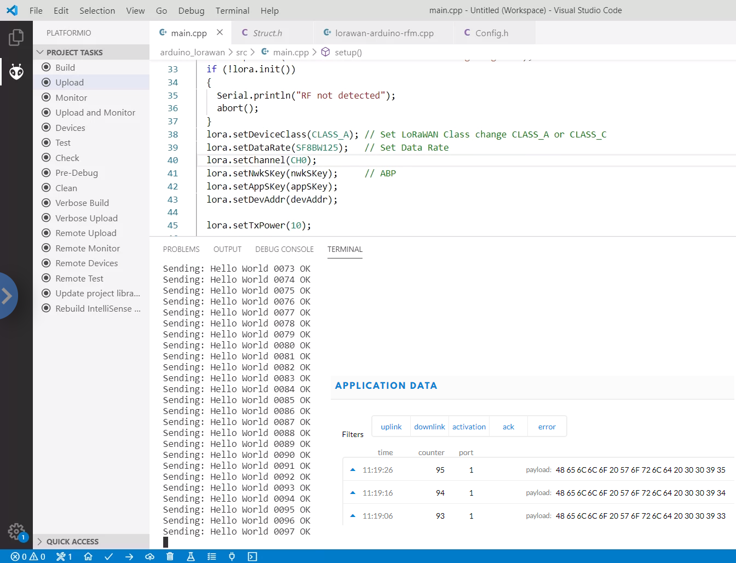The height and width of the screenshot is (563, 736).
Task: Switch to the DEBUG CONSOLE panel tab
Action: tap(284, 249)
